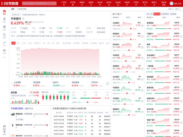Like the 贾晏邑 comment thumbs-up icon

coord(47,114)
